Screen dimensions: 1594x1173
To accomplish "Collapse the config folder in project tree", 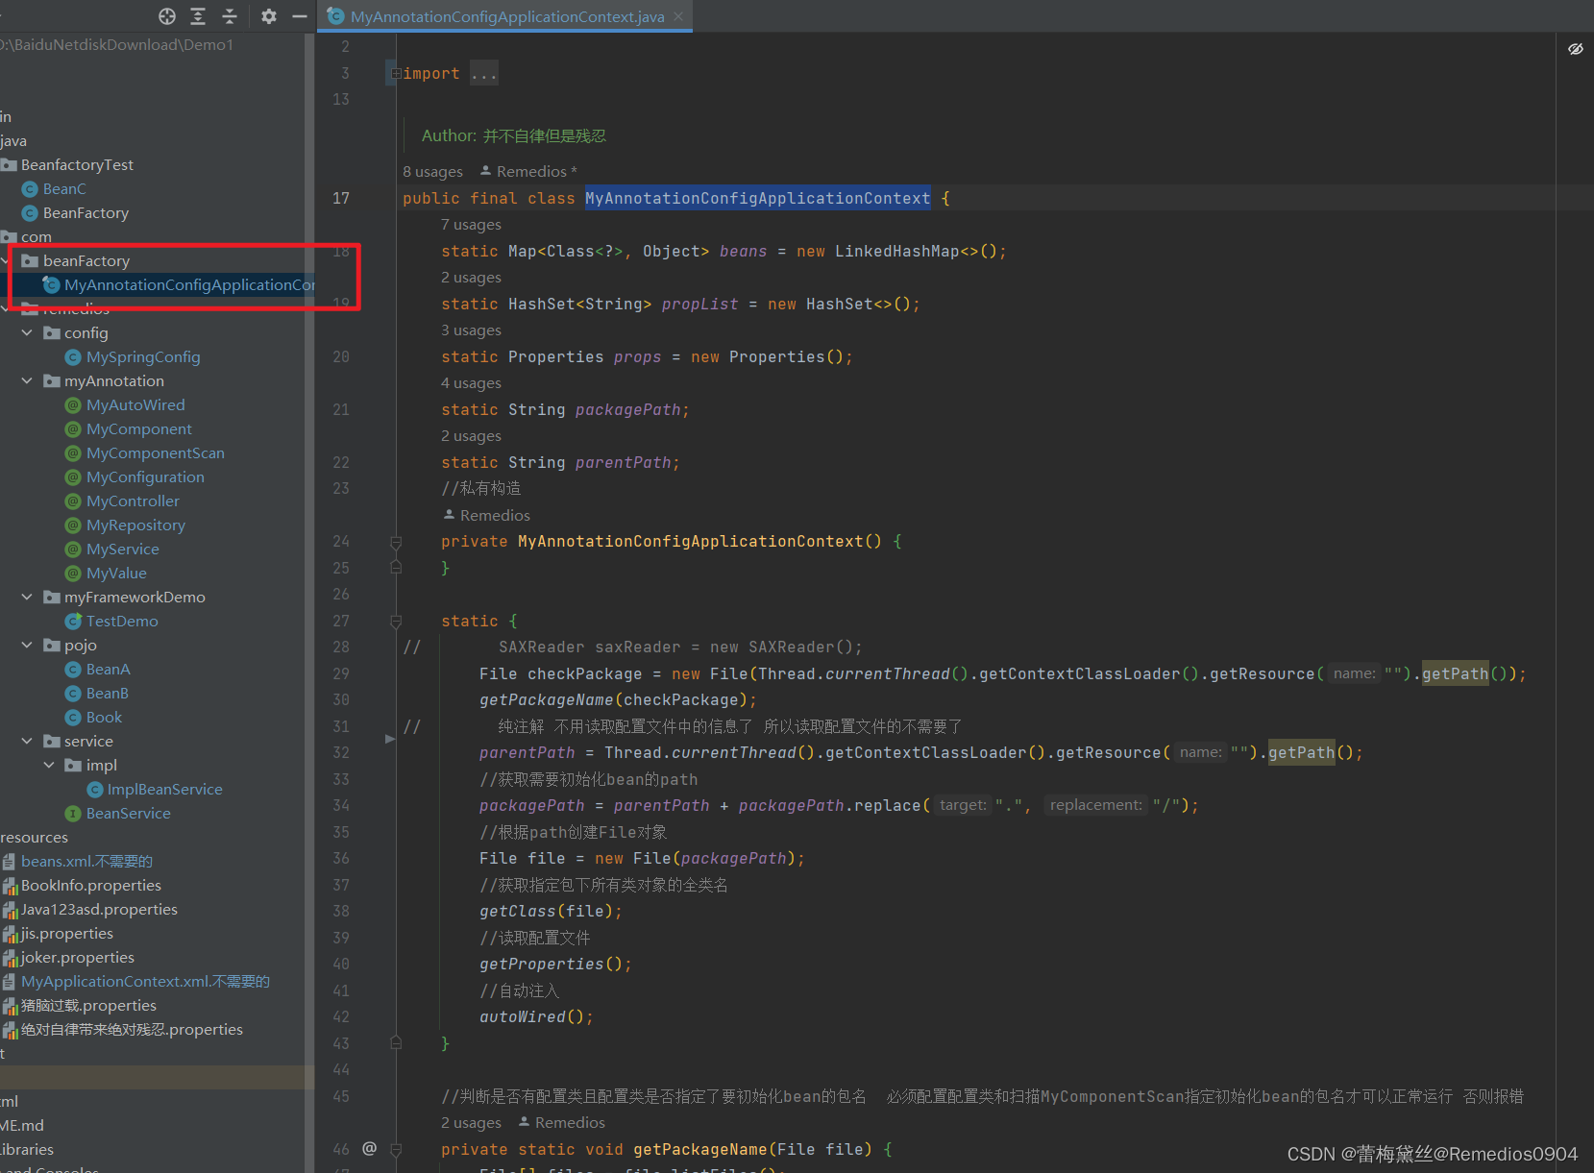I will [27, 333].
